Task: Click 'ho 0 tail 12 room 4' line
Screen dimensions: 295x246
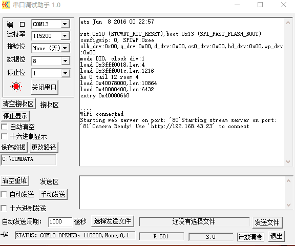Action: 109,77
